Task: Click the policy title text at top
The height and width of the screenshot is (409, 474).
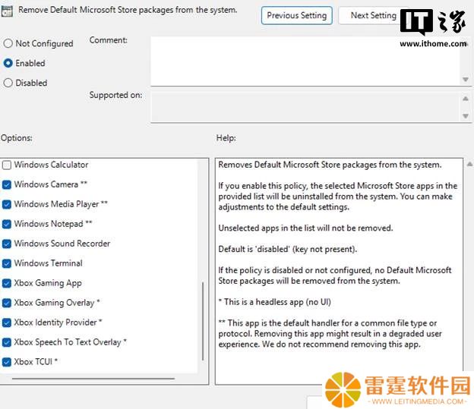Action: point(128,10)
